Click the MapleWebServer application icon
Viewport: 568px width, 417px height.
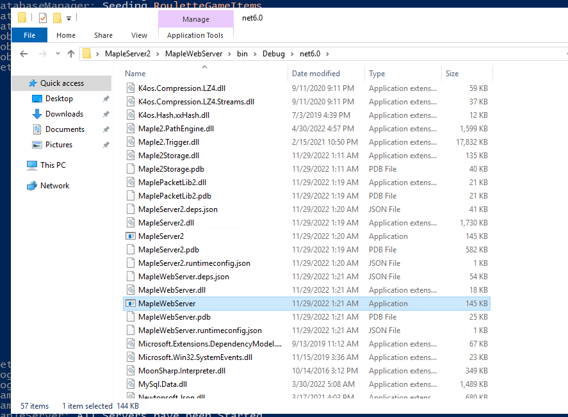(x=131, y=303)
